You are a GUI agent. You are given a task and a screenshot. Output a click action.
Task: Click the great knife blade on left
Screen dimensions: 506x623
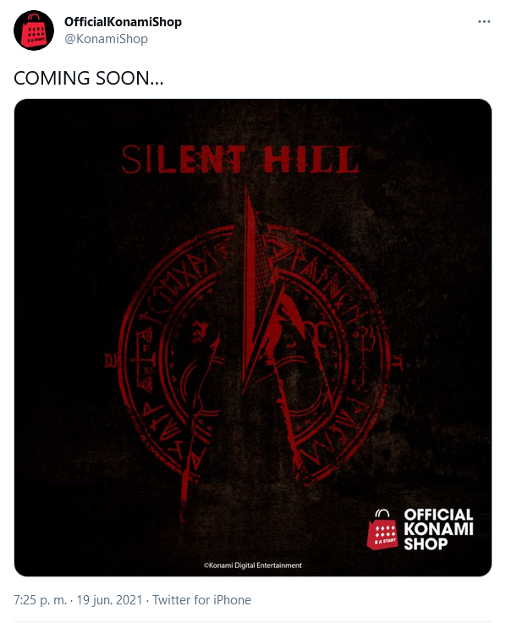[x=199, y=429]
